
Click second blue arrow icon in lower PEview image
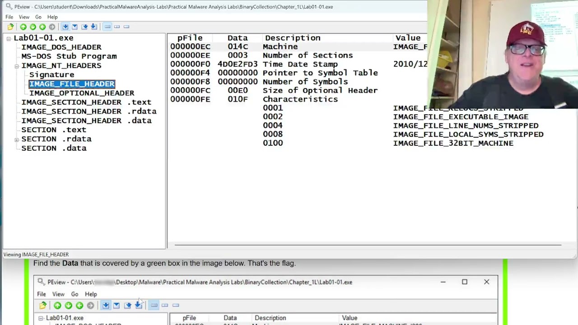(x=117, y=306)
